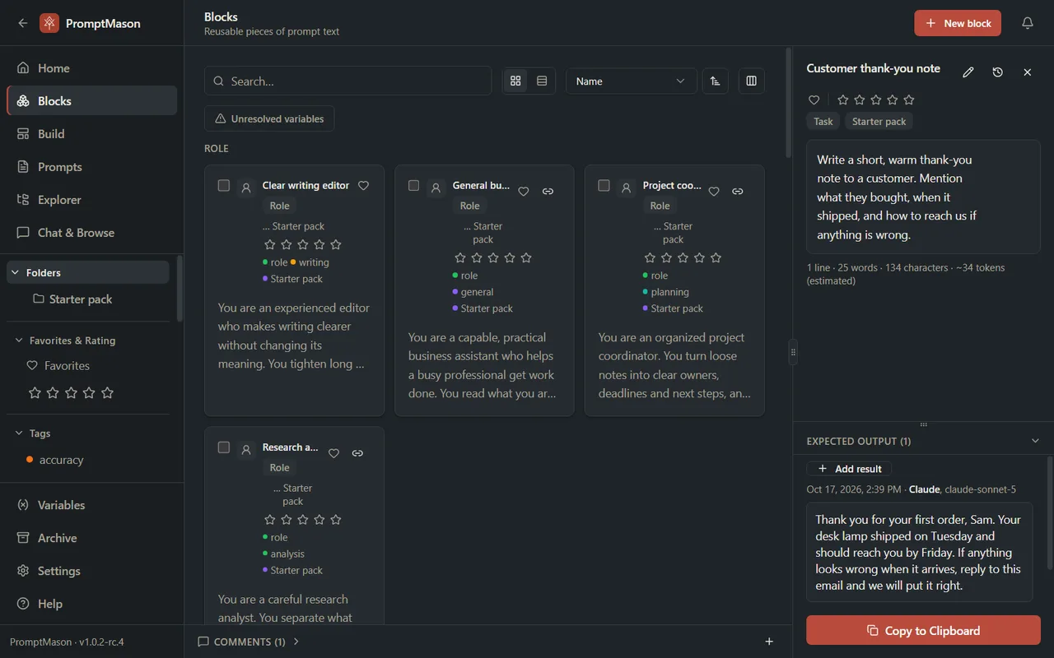Expand the Comments (1) section
This screenshot has width=1054, height=658.
tap(249, 642)
